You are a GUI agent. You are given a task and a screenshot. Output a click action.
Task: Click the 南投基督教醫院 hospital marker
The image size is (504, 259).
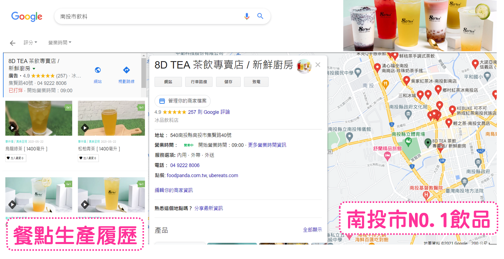[x=426, y=195]
